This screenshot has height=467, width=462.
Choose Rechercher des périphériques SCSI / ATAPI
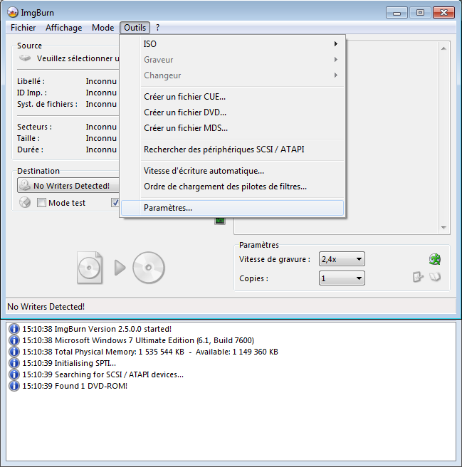(232, 149)
